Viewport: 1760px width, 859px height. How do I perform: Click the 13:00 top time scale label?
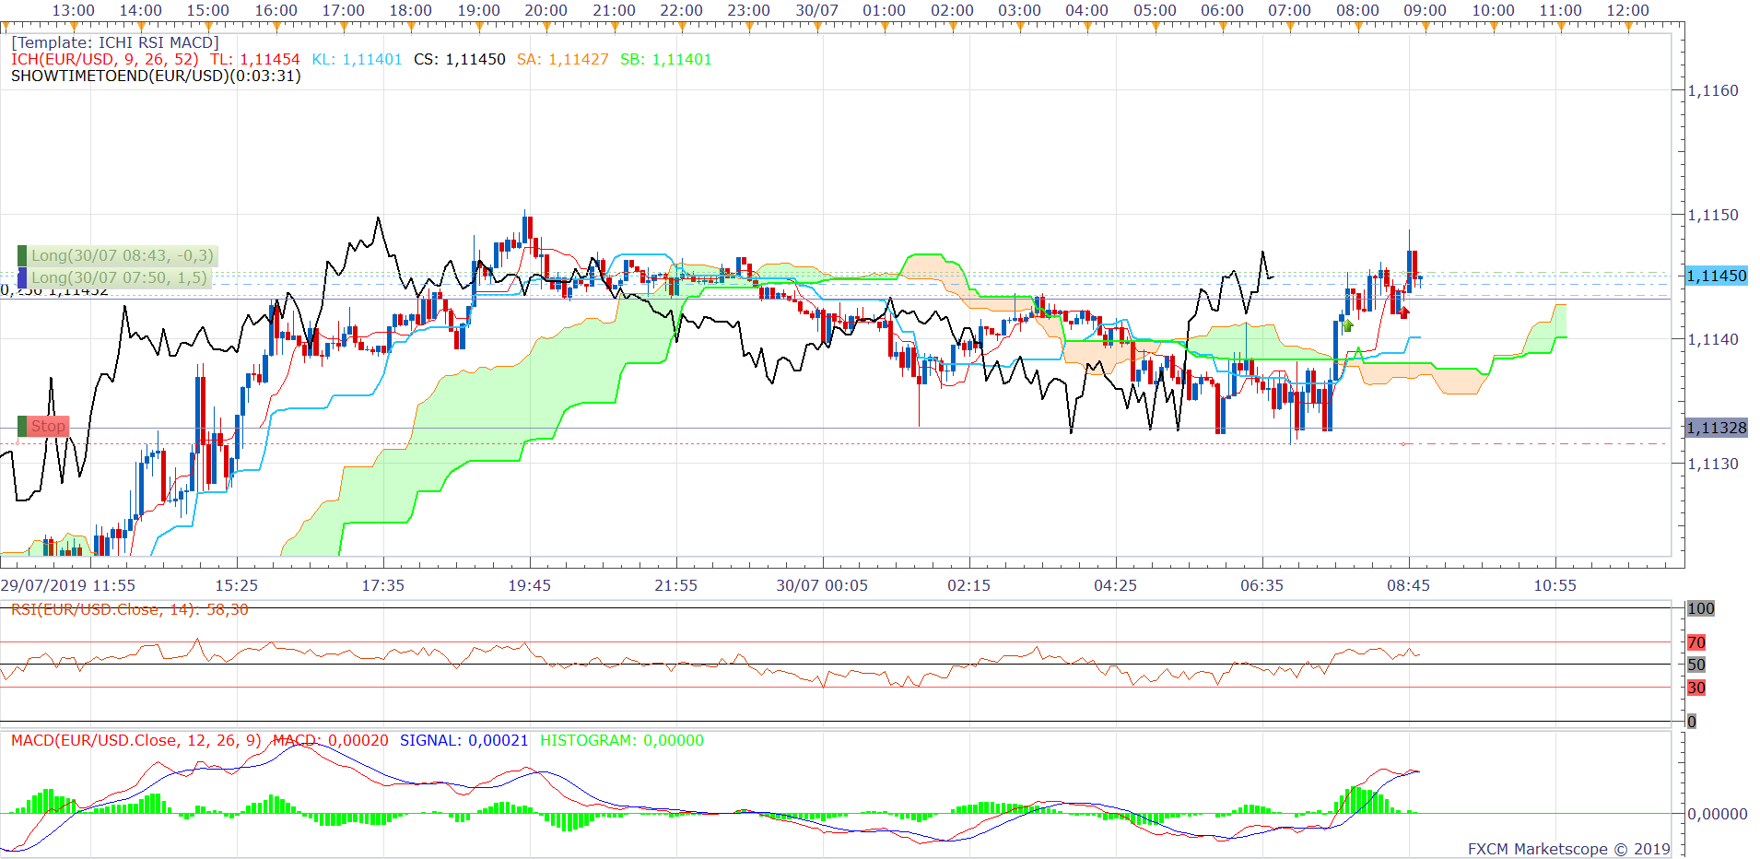[x=74, y=10]
